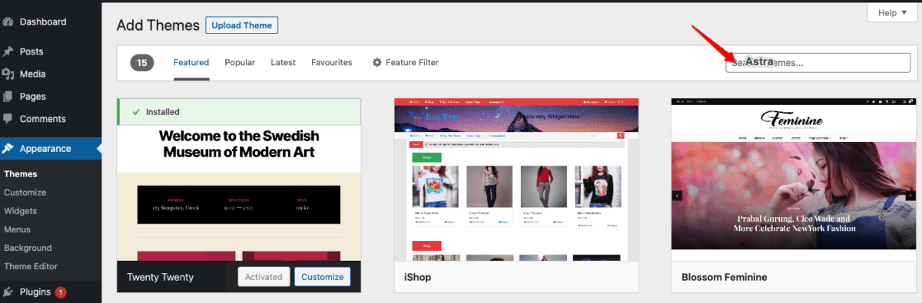The width and height of the screenshot is (922, 303).
Task: Click the Add Themes page heading
Action: [158, 25]
